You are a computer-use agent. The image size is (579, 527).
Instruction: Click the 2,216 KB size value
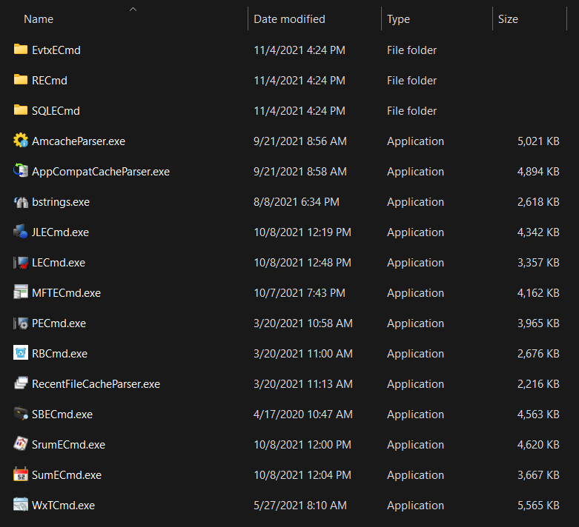[x=538, y=384]
